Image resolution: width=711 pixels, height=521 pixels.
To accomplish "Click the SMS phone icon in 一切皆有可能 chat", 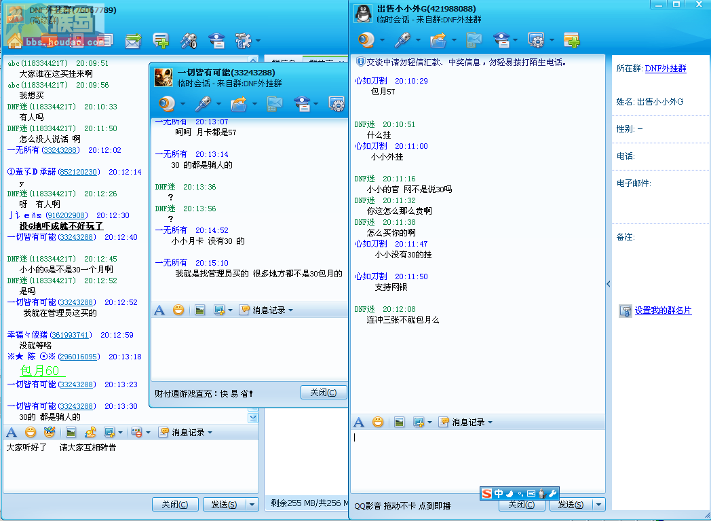I will (x=275, y=104).
